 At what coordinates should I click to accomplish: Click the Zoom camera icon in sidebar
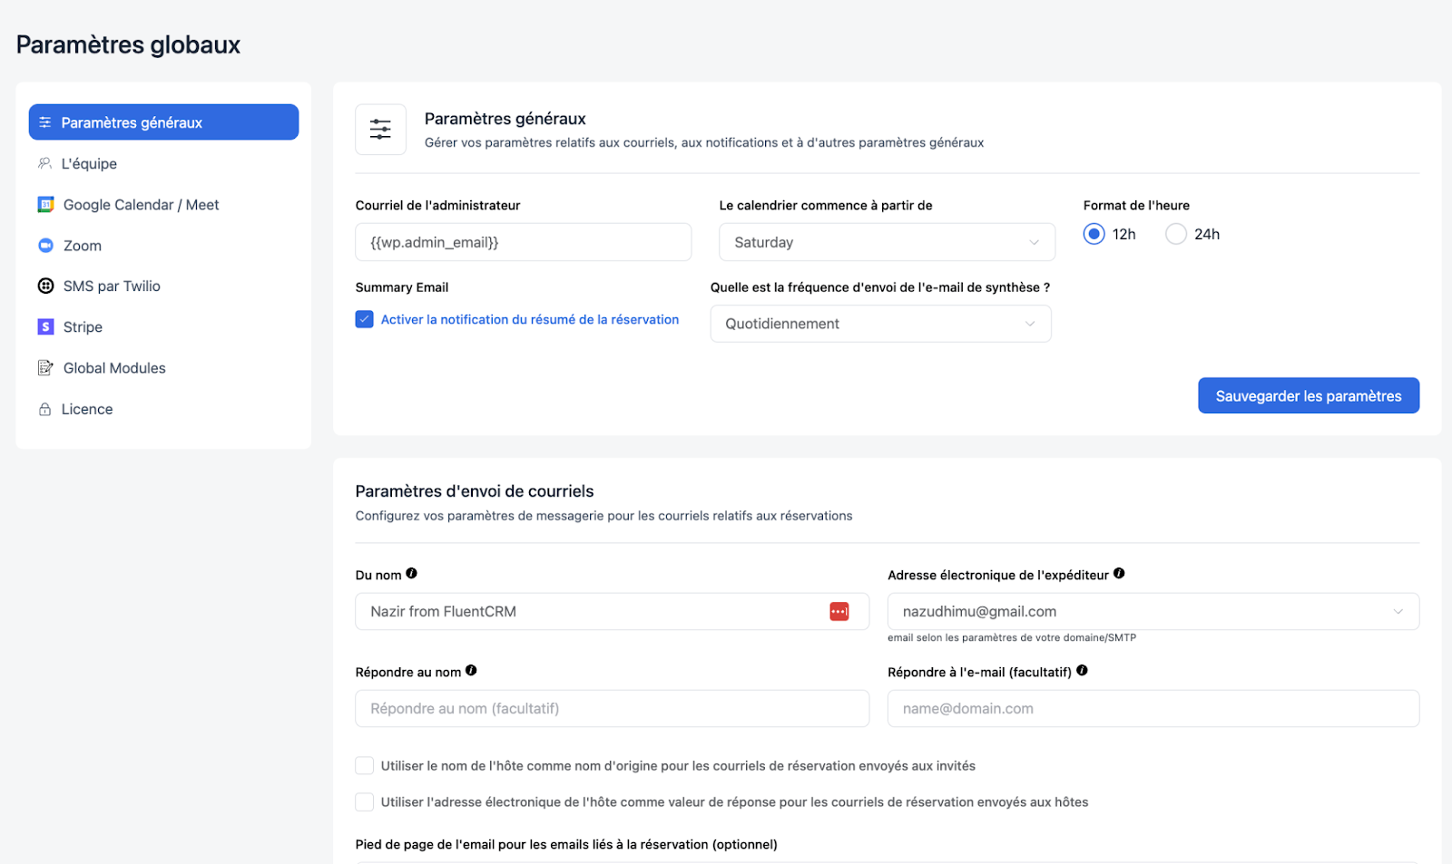pyautogui.click(x=45, y=246)
